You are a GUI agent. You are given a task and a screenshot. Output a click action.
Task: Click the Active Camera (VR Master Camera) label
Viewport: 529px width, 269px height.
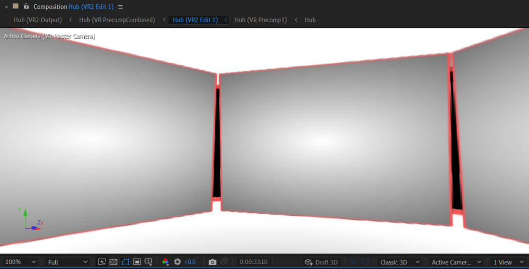(49, 37)
